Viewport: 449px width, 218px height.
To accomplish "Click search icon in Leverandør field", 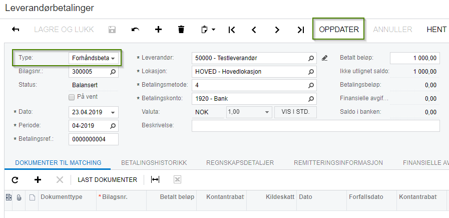I will tap(311, 58).
